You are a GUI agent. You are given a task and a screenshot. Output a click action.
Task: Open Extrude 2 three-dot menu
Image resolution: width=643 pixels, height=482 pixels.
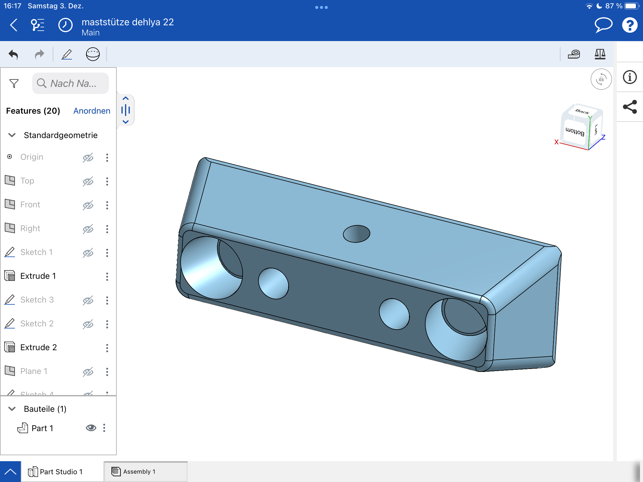[x=107, y=348]
